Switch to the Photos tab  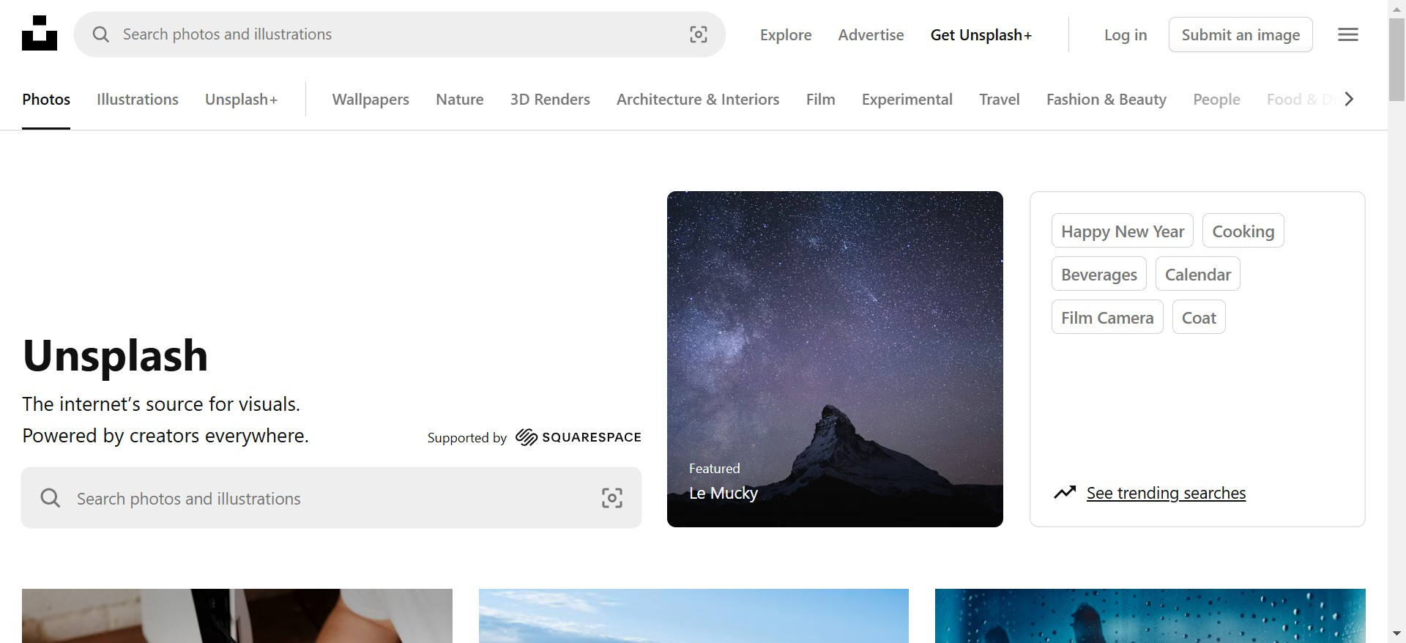click(46, 100)
